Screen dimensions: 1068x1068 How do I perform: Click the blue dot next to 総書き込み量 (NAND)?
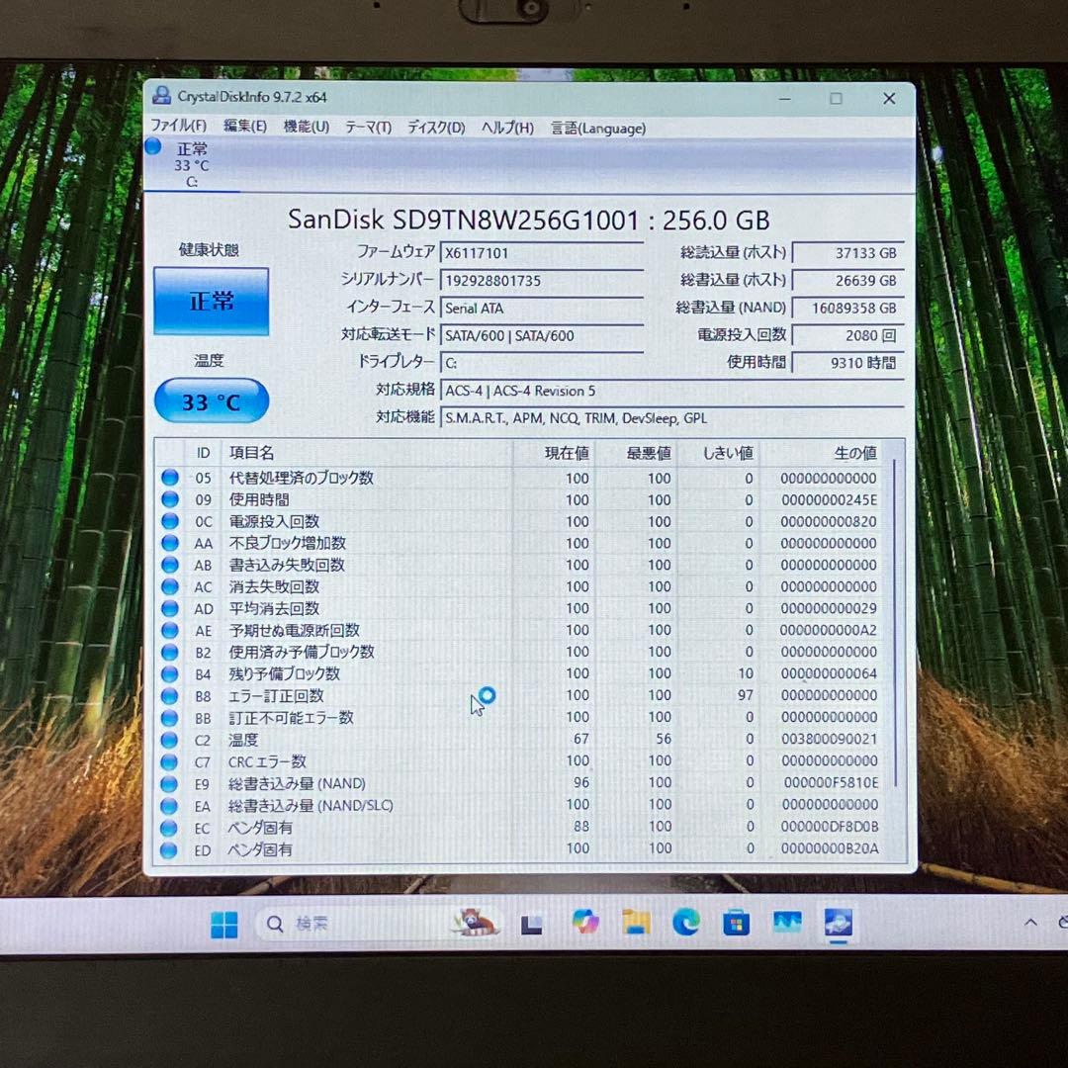coord(168,782)
